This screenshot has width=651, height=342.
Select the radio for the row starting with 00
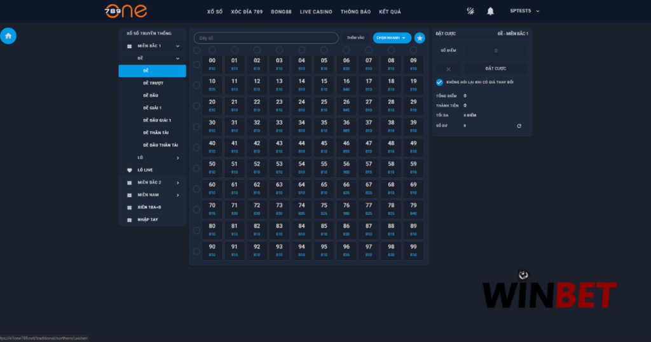(196, 64)
